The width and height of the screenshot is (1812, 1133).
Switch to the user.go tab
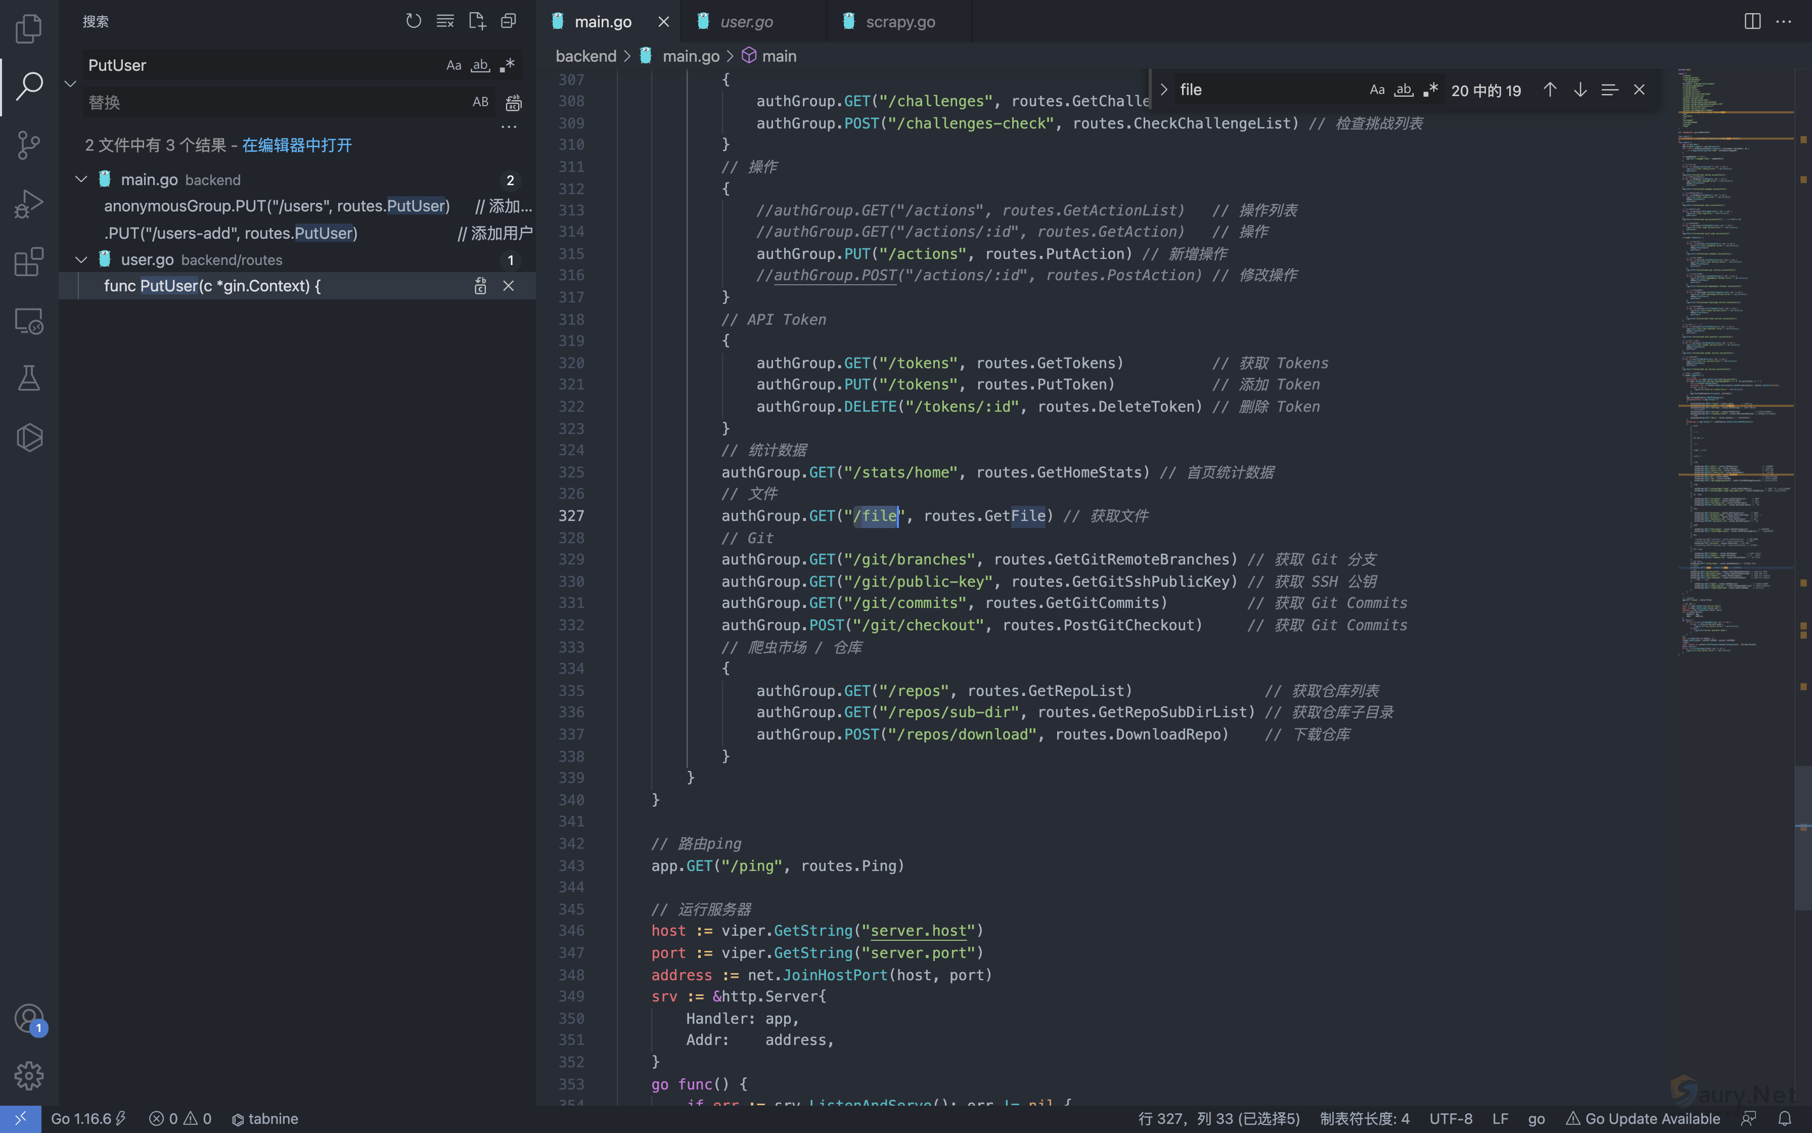click(746, 22)
